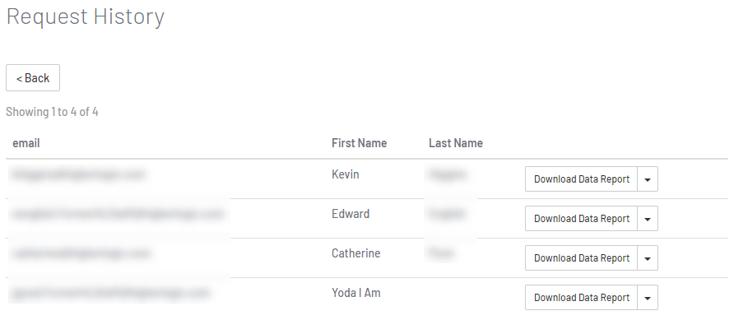Sort by the email column header

(26, 143)
